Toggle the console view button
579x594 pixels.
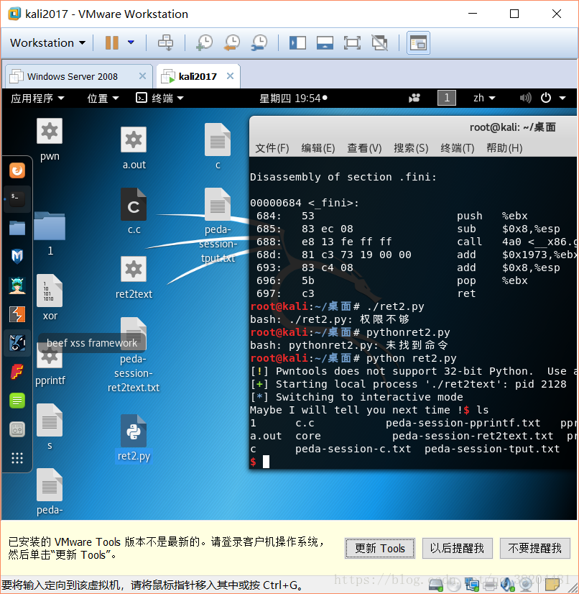[x=418, y=43]
